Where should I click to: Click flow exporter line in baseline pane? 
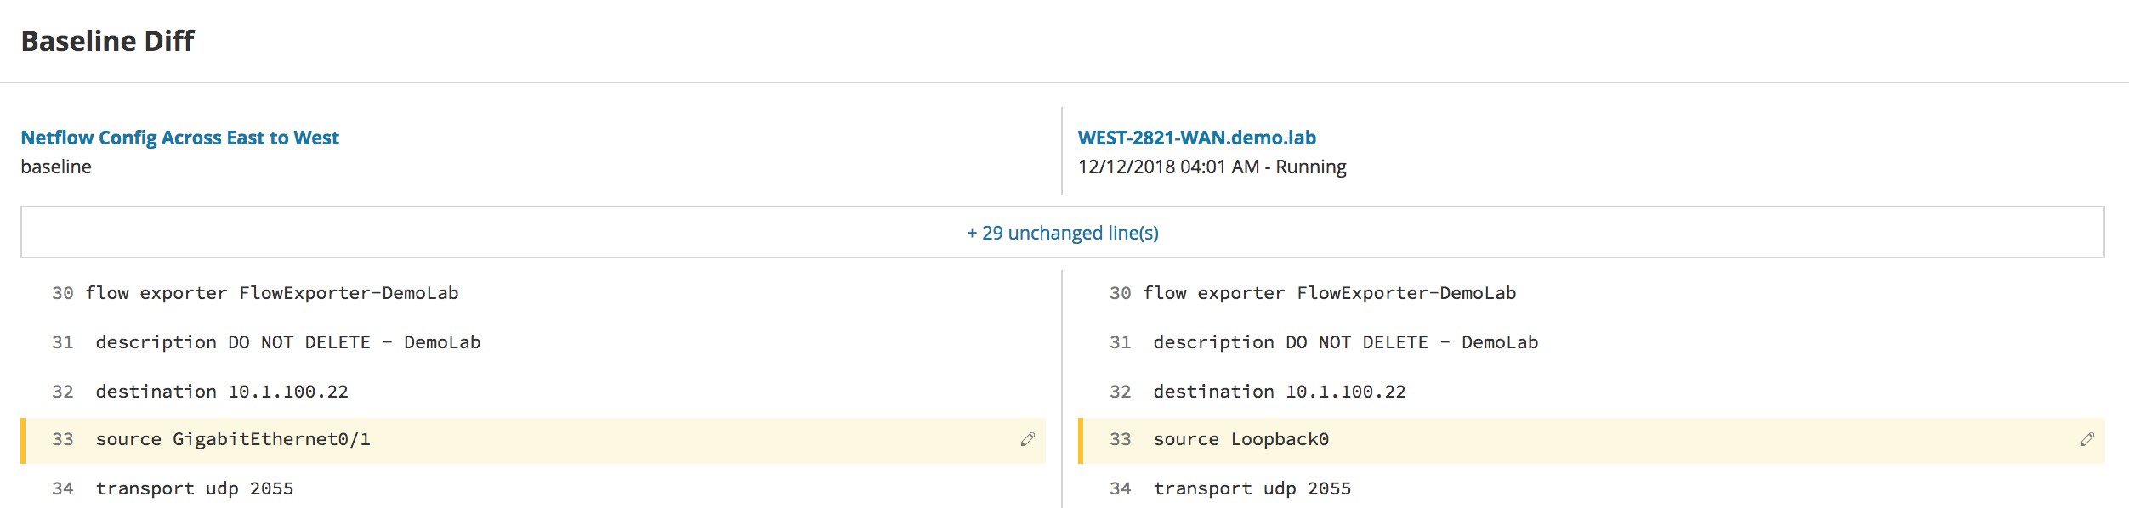tap(271, 293)
